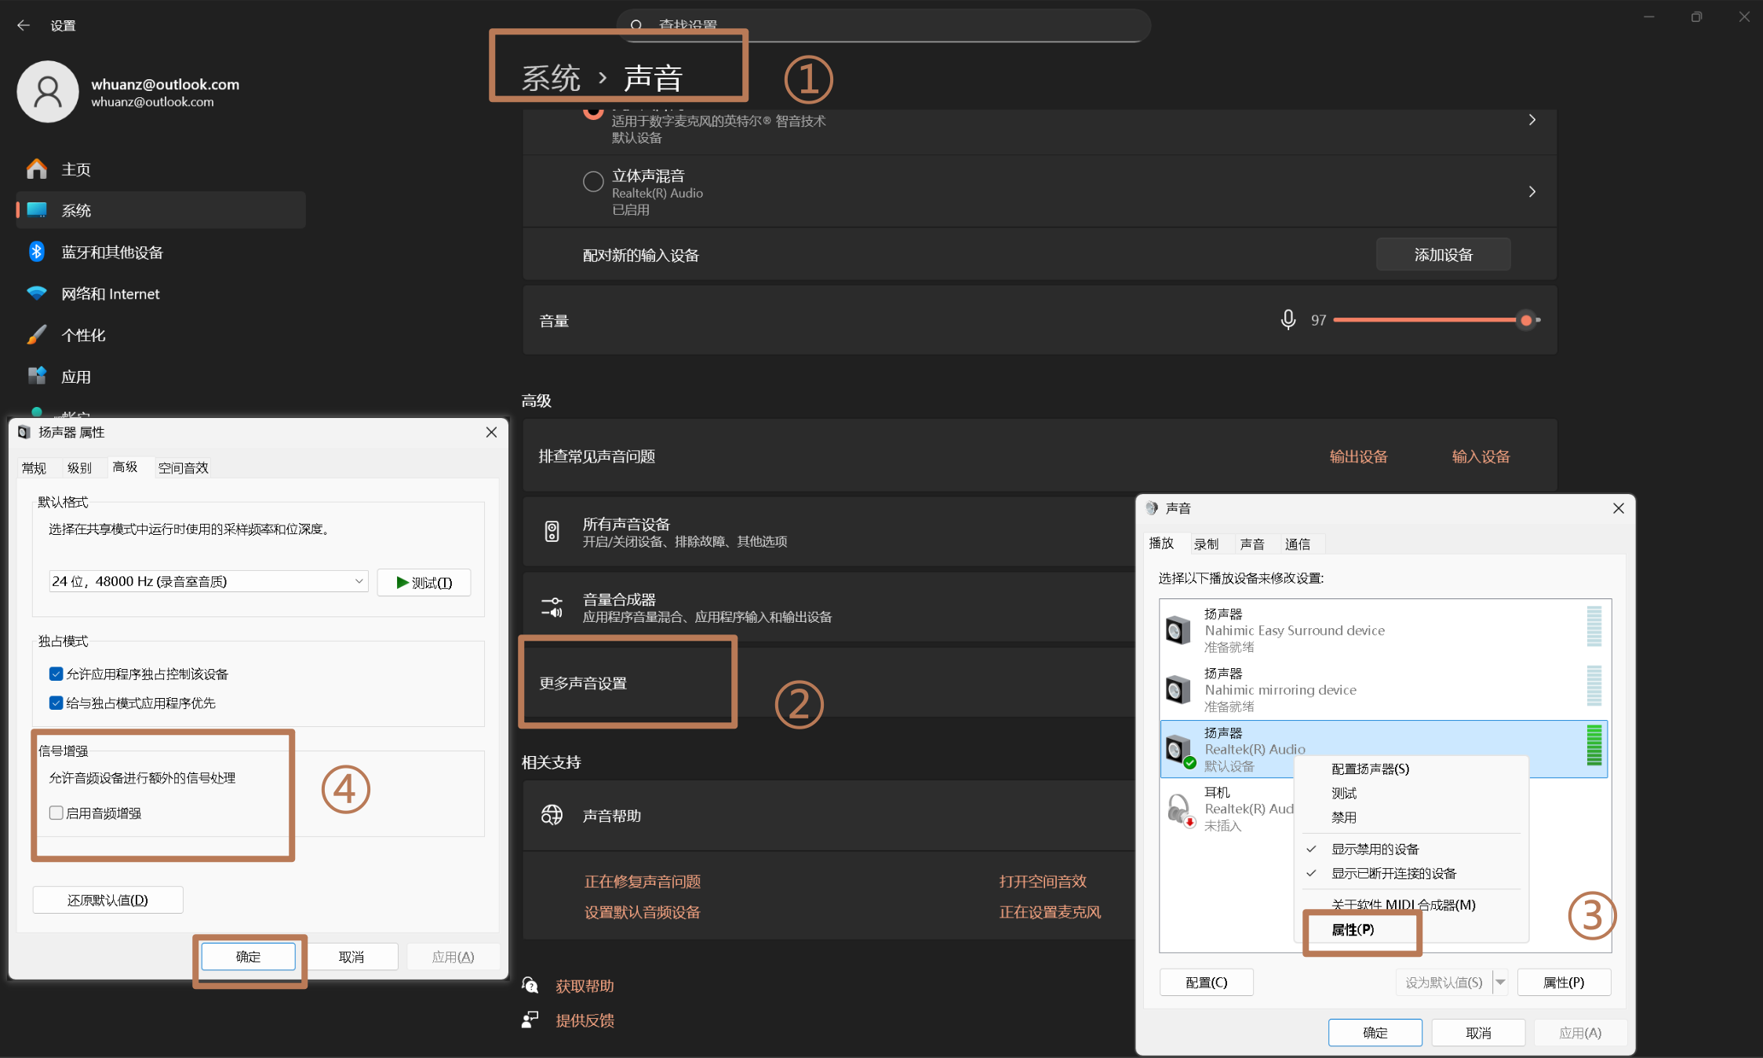The height and width of the screenshot is (1058, 1763).
Task: Adjust the microphone volume slider
Action: coord(1525,320)
